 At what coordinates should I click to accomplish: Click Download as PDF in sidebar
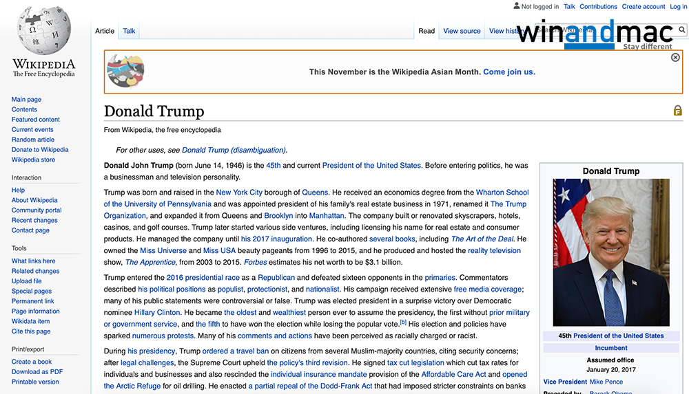[37, 372]
